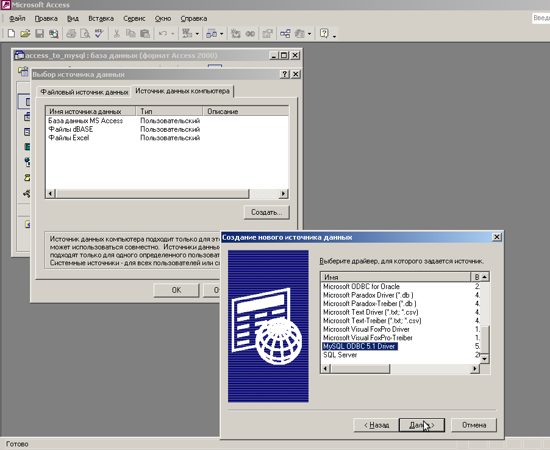Image resolution: width=550 pixels, height=450 pixels.
Task: Click the Open folder toolbar icon
Action: coord(25,34)
